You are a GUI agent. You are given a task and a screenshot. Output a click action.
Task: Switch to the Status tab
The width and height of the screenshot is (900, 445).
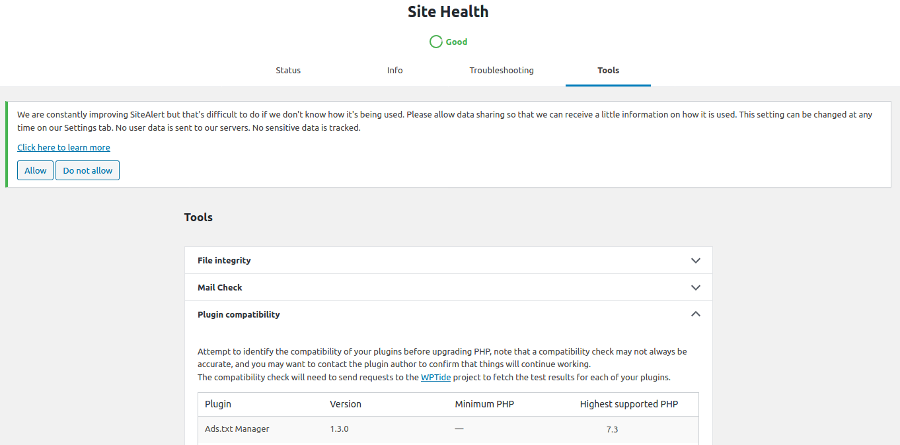coord(288,70)
